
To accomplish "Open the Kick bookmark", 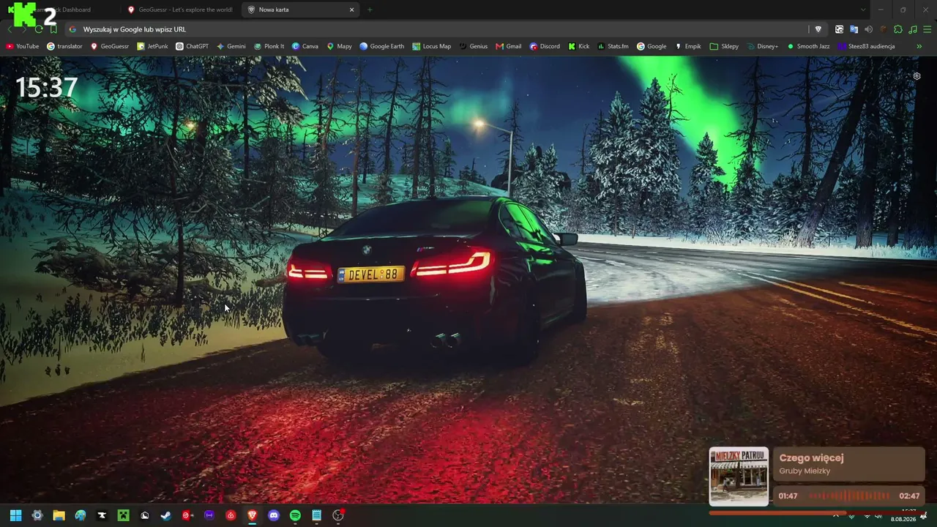I will (578, 46).
